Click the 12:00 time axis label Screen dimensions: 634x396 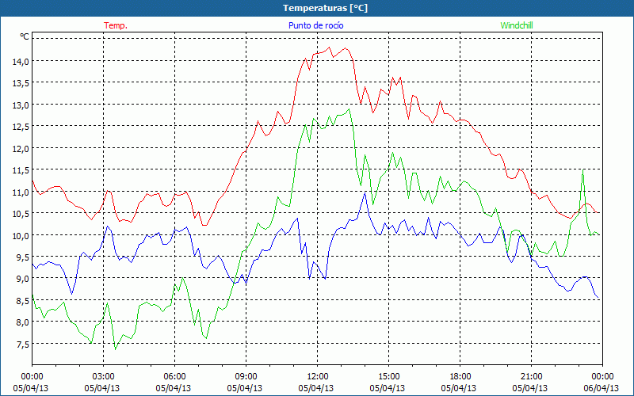coord(318,377)
